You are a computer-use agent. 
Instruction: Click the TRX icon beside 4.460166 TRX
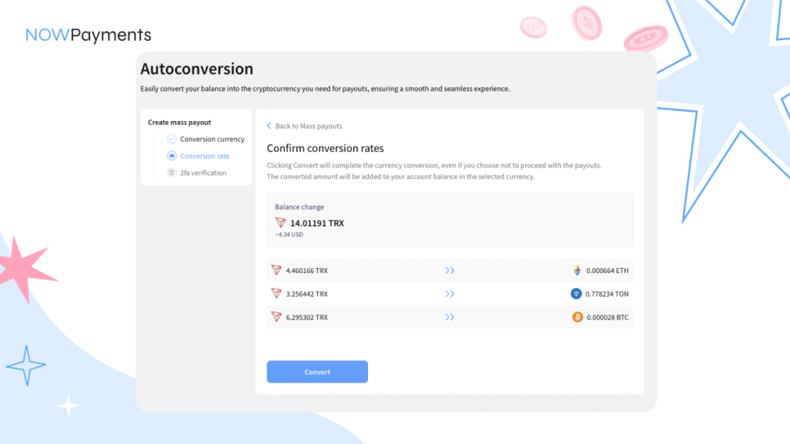[x=276, y=271]
